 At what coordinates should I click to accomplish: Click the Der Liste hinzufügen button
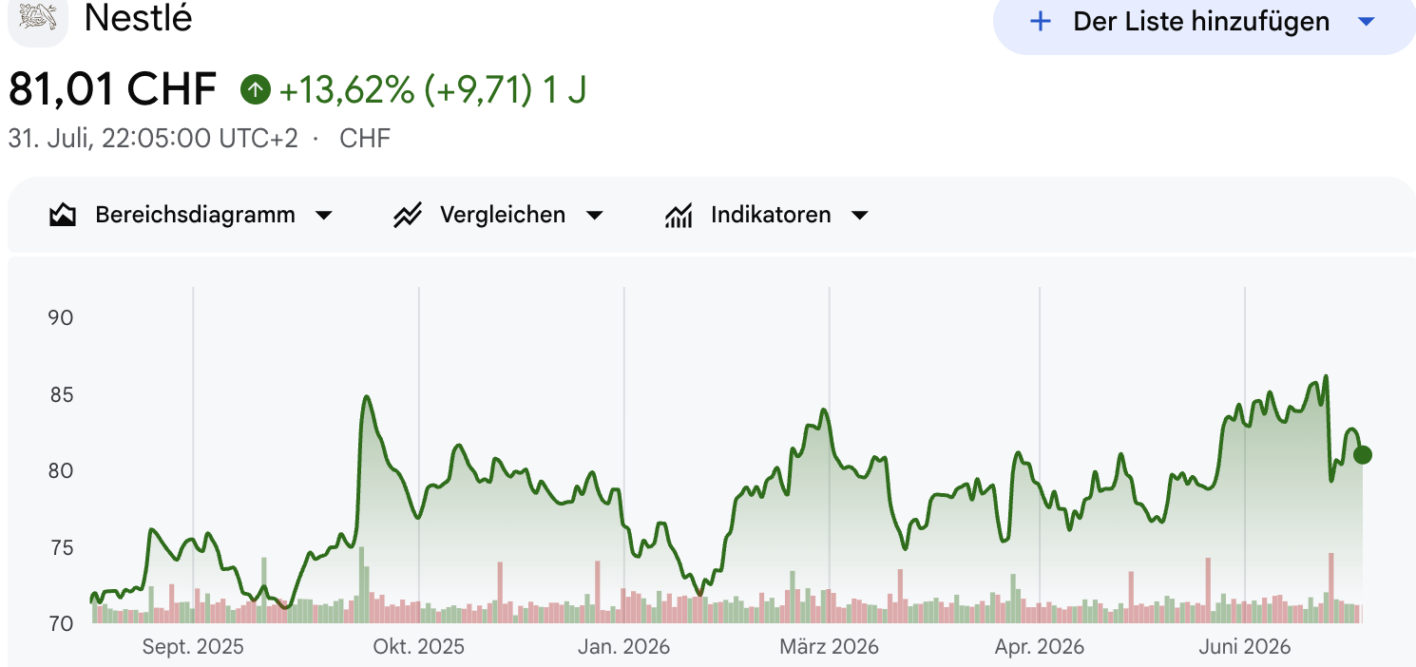coord(1204,22)
